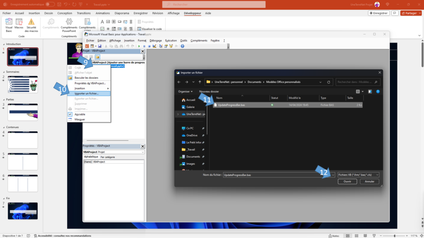Run the macro with the green play icon
This screenshot has width=424, height=238.
click(139, 46)
